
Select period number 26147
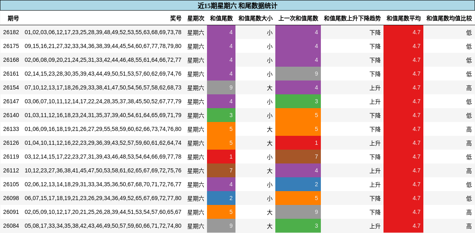(11, 102)
